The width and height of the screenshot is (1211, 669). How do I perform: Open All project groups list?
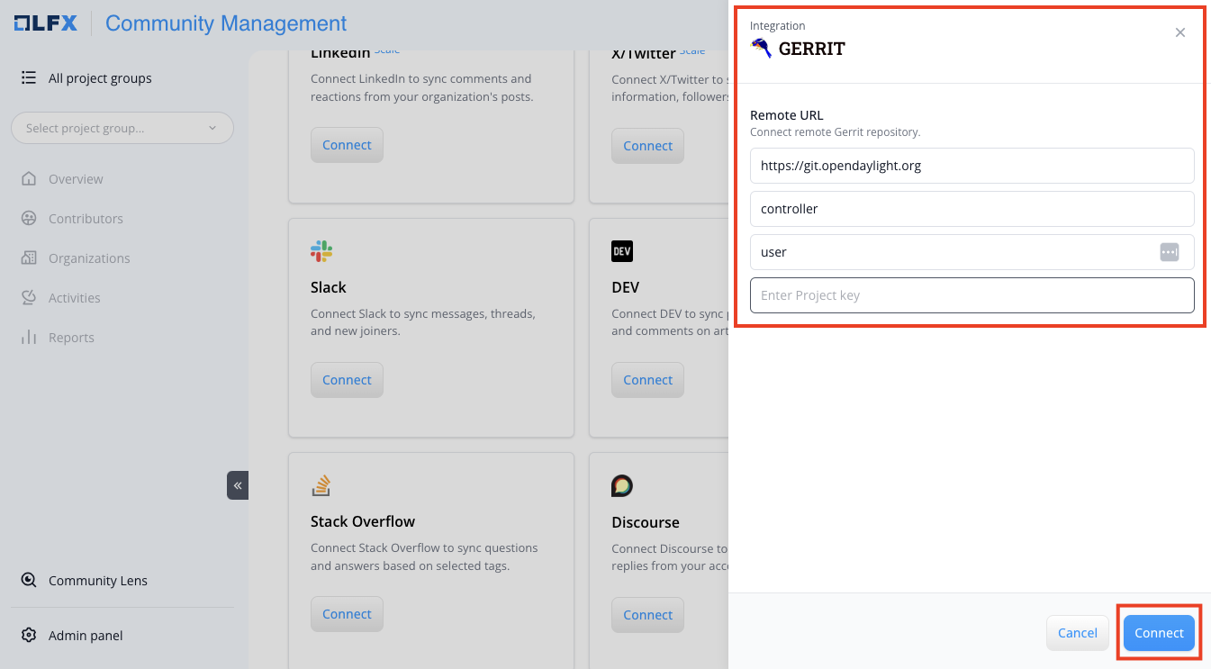pyautogui.click(x=100, y=78)
